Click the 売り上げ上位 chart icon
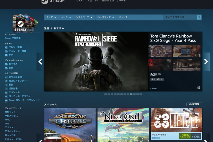This screenshot has width=213, height=142. (6, 77)
